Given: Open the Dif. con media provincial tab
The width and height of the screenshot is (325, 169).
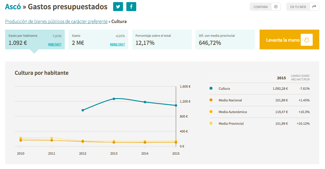Looking at the screenshot, I should pyautogui.click(x=225, y=39).
